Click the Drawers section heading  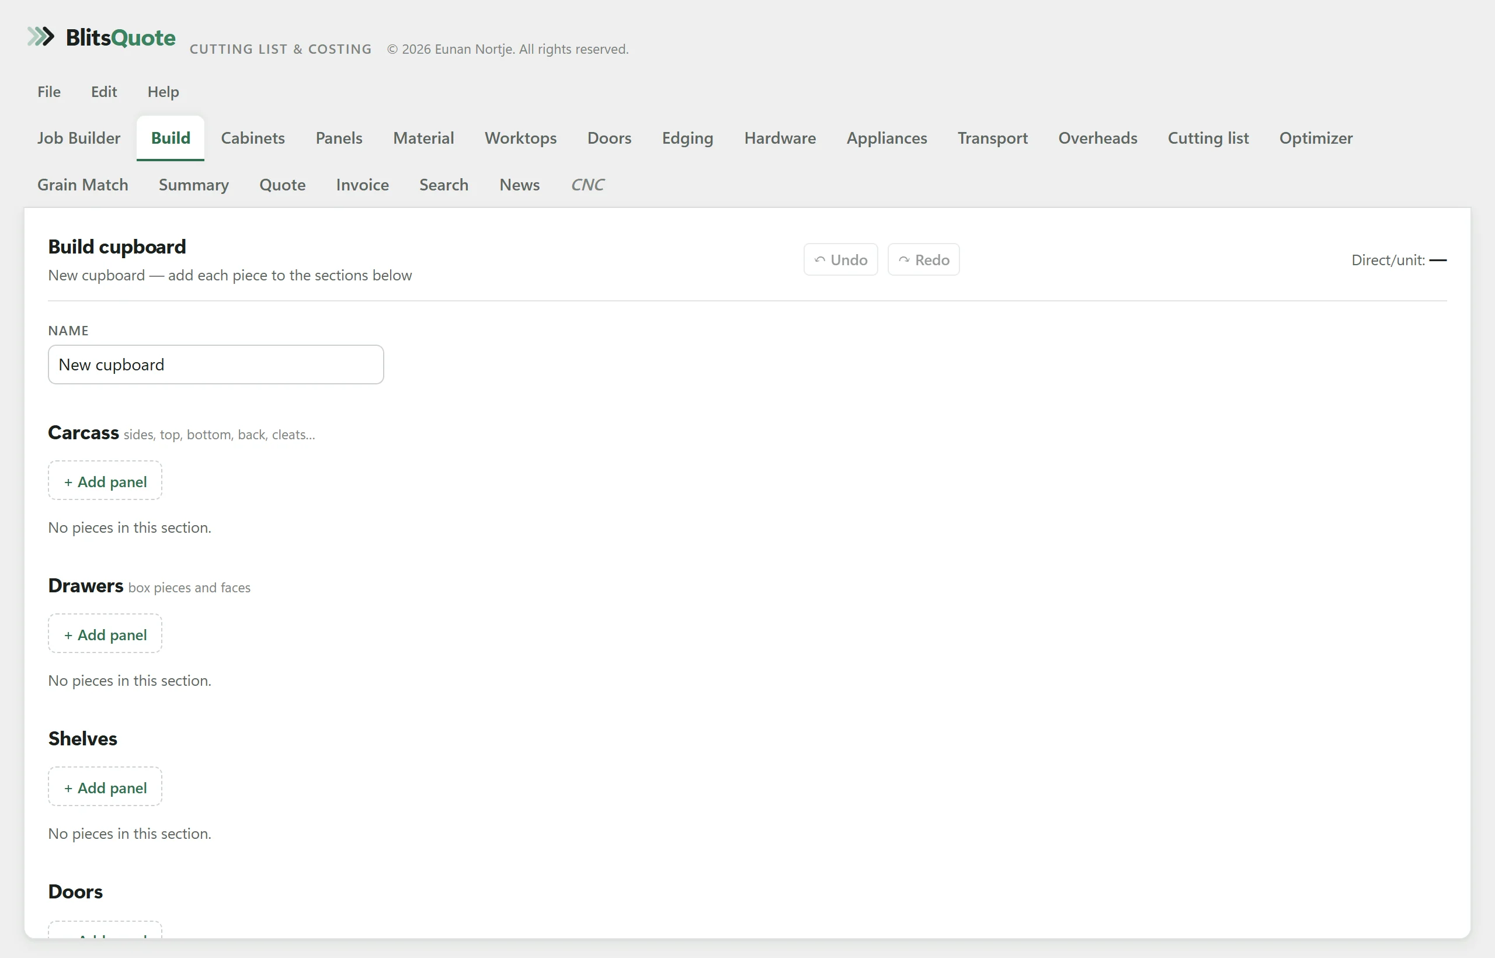pyautogui.click(x=86, y=585)
